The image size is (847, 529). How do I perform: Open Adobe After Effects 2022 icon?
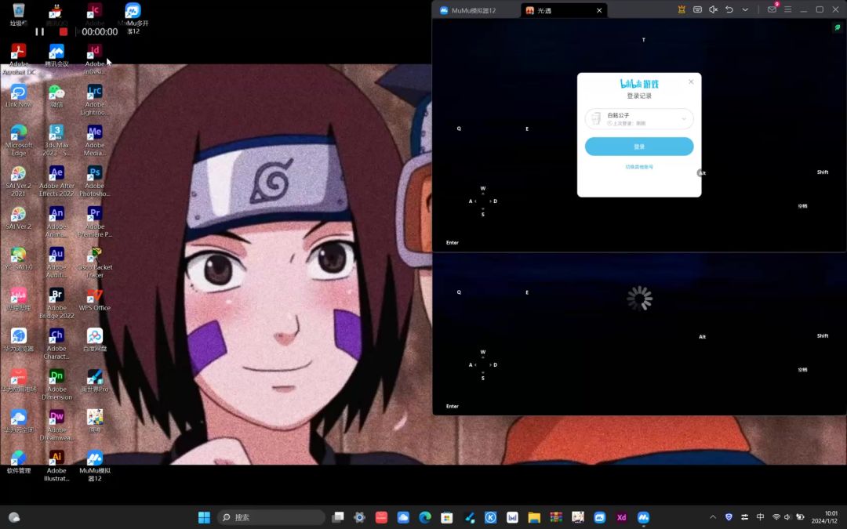56,181
